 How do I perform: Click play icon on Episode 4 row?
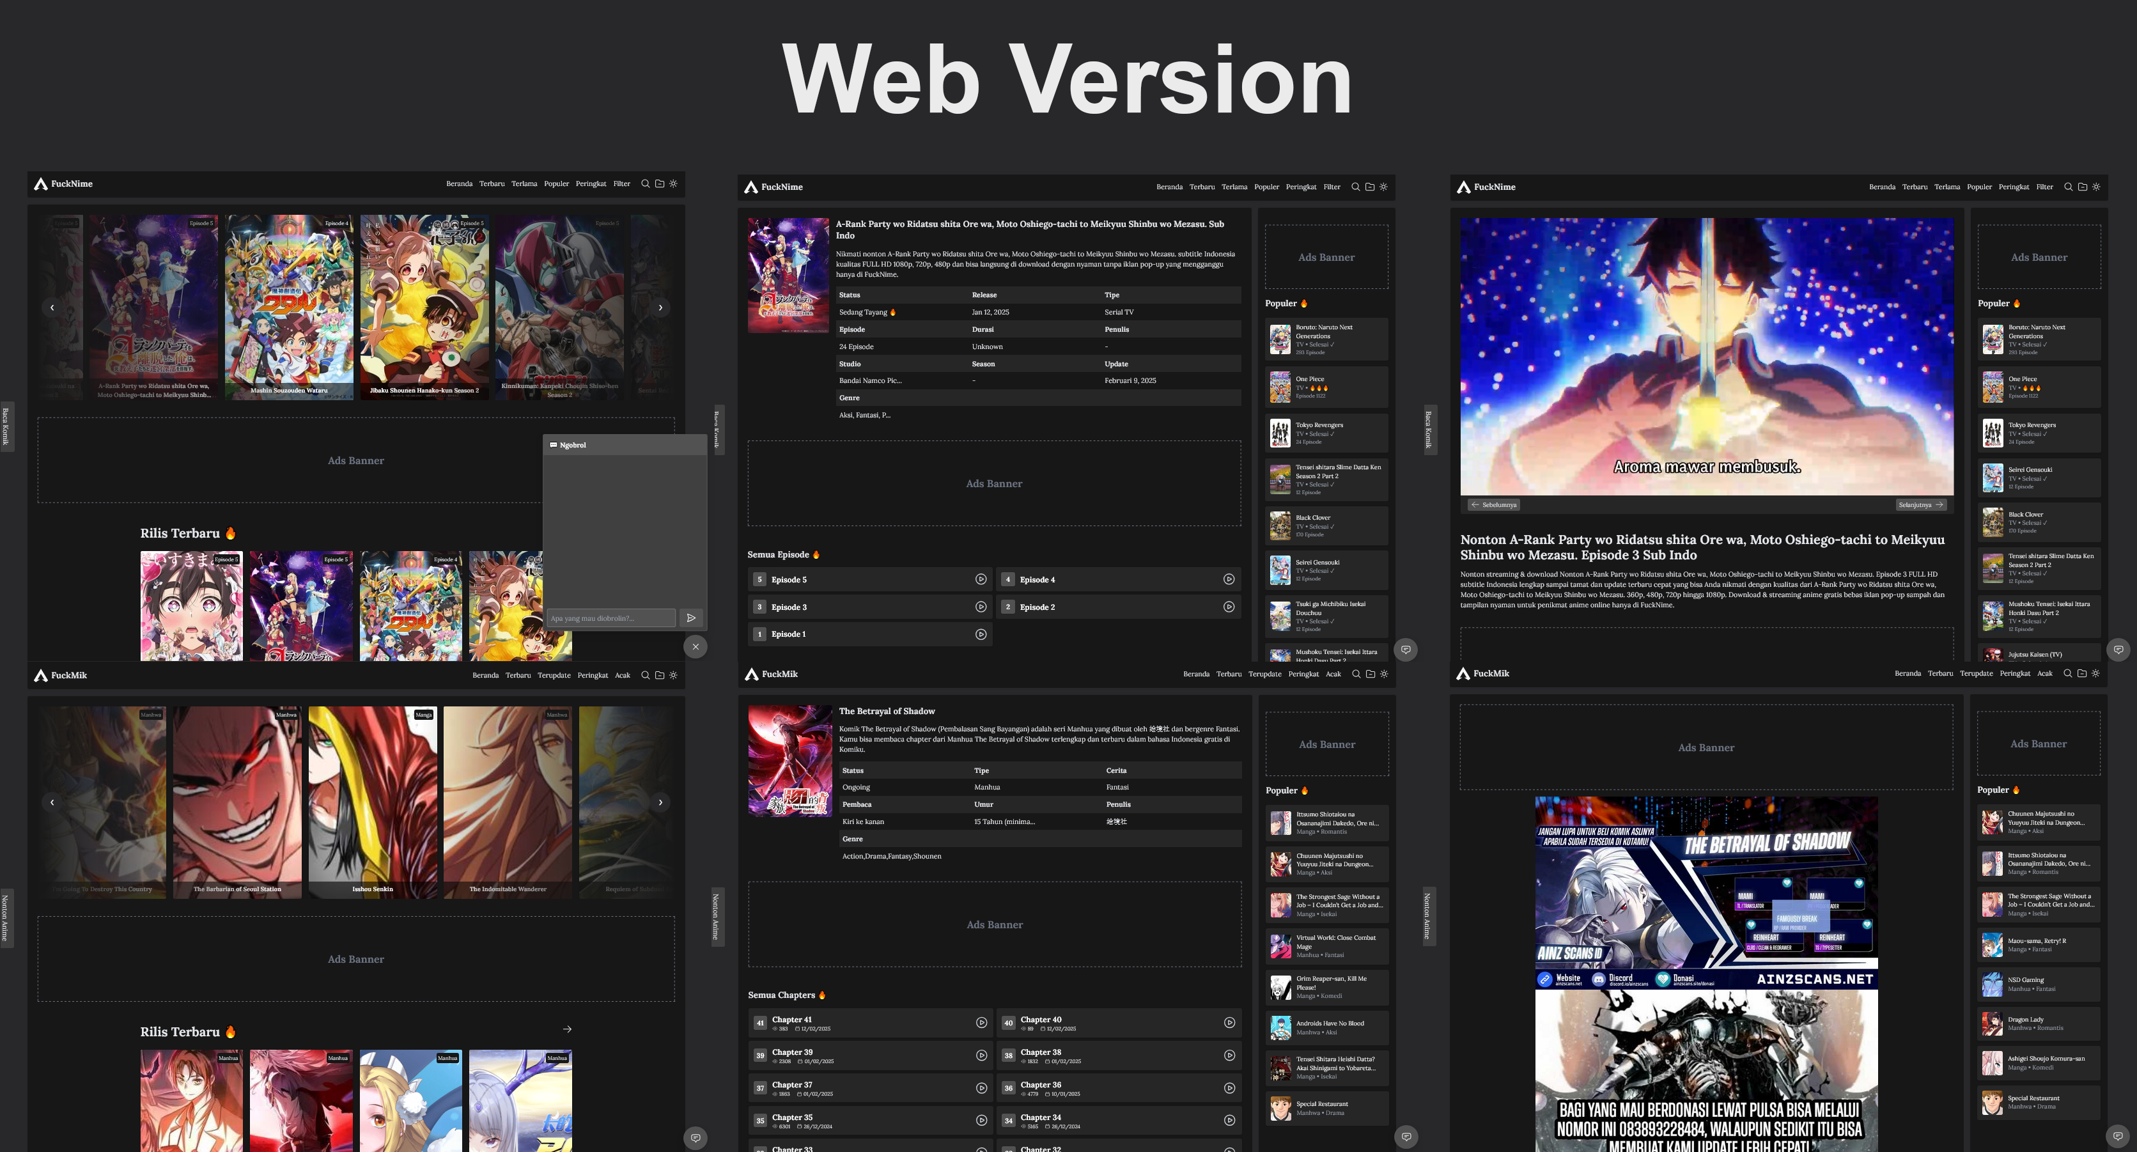tap(1229, 580)
